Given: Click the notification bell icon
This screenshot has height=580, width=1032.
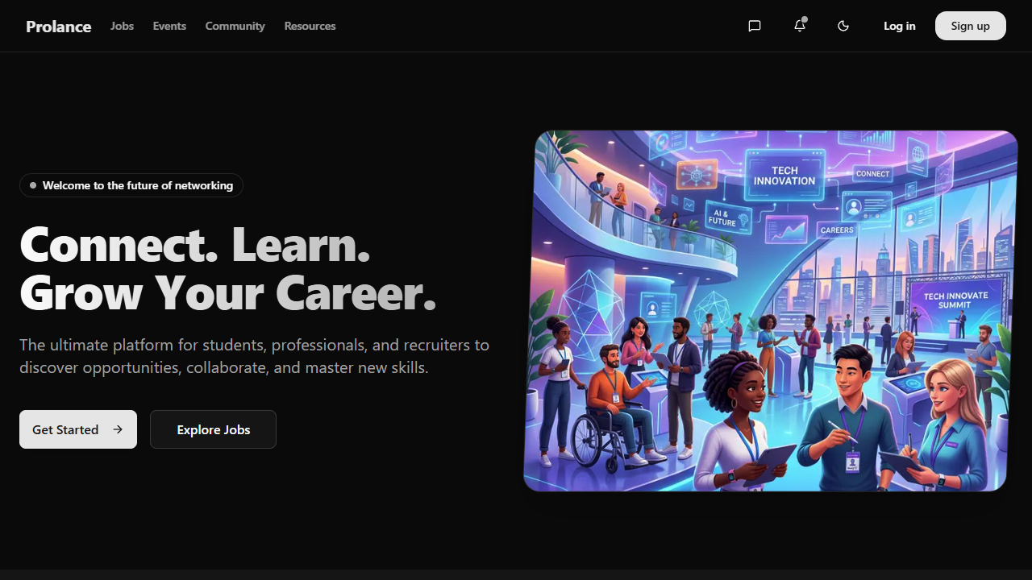Looking at the screenshot, I should point(799,26).
